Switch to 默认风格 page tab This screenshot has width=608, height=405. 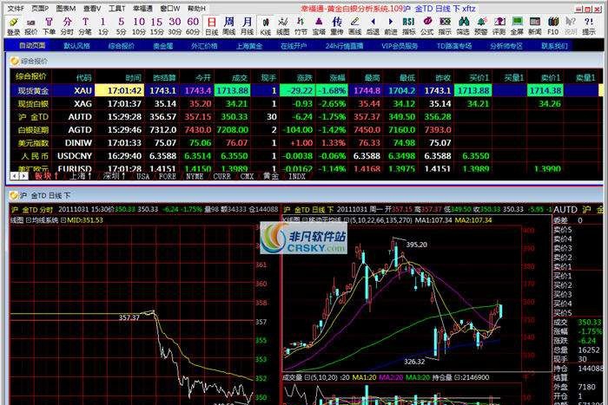click(76, 46)
